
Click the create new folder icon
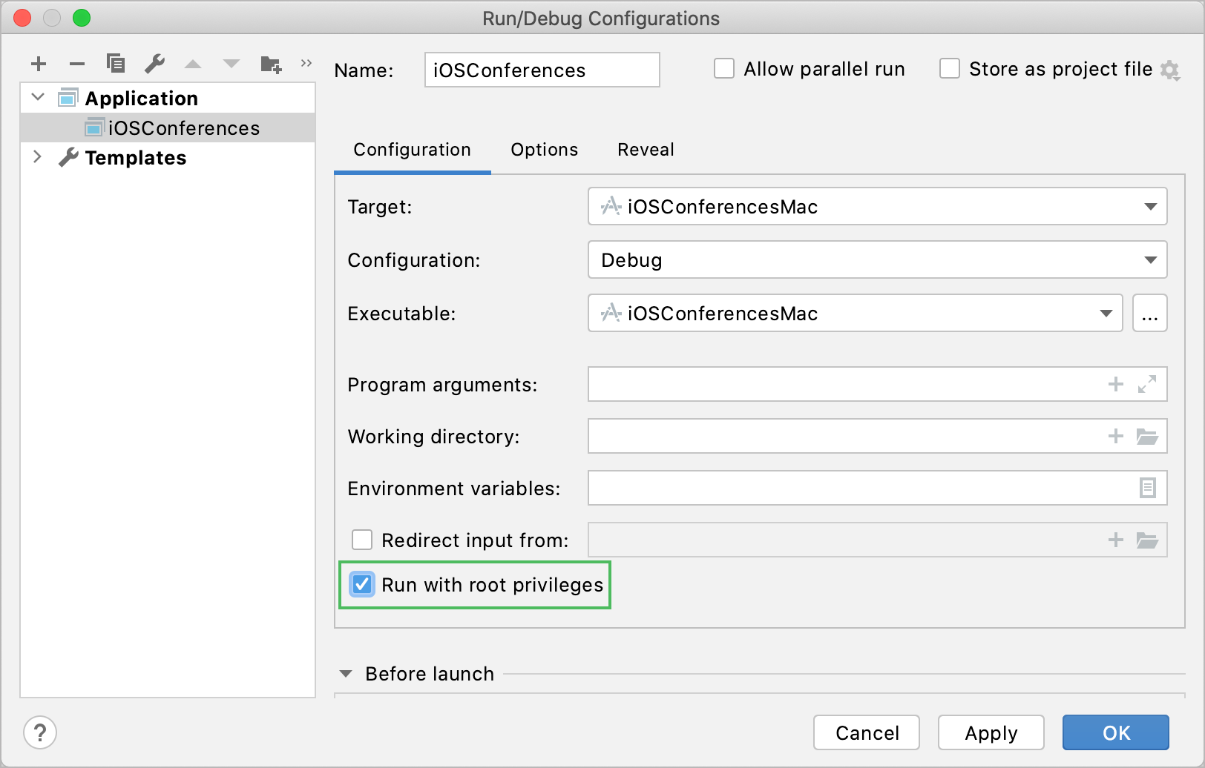tap(271, 64)
